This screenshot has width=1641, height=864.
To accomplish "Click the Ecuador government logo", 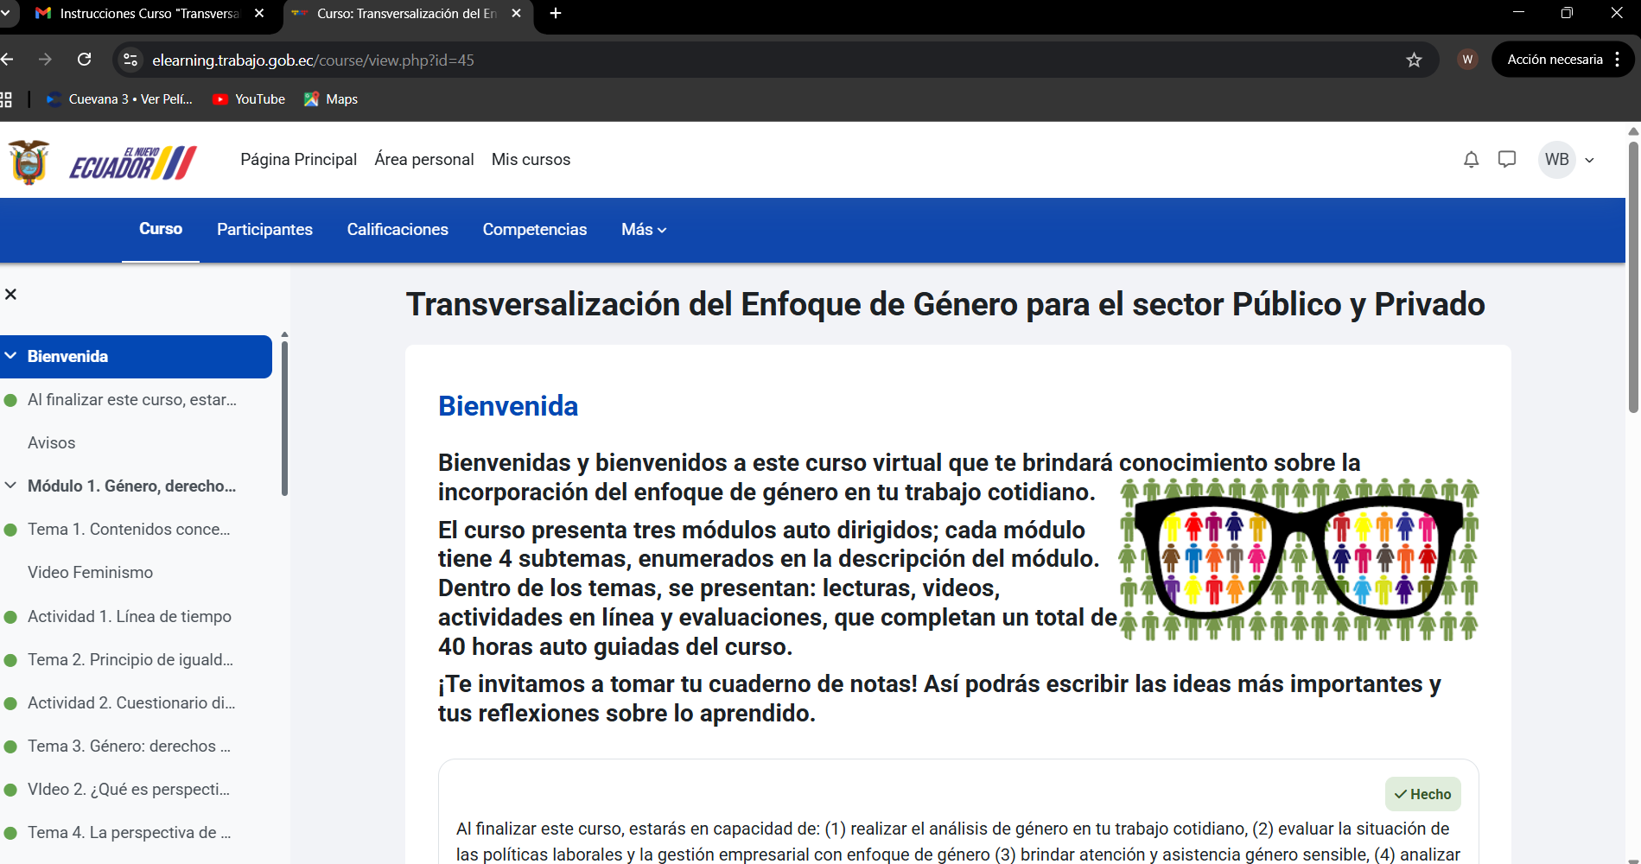I will tap(104, 162).
